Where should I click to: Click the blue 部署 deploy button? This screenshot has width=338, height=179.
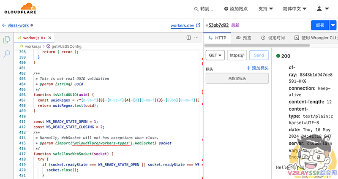coord(320,25)
